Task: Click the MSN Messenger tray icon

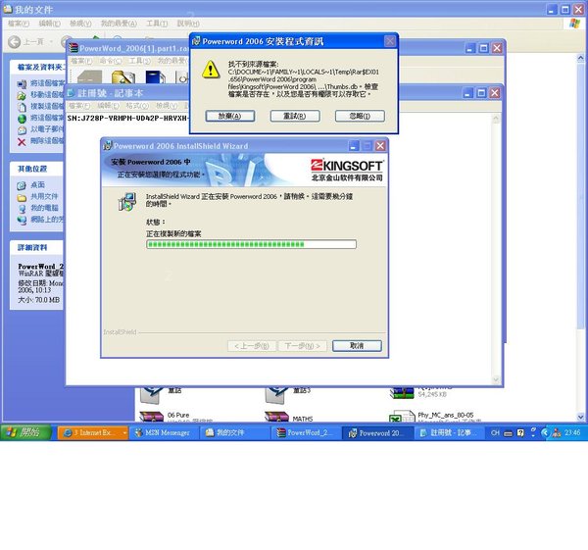Action: click(557, 432)
